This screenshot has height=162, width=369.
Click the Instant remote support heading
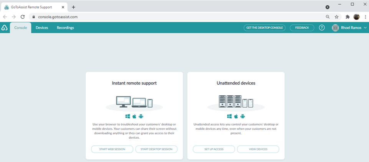coord(134,83)
